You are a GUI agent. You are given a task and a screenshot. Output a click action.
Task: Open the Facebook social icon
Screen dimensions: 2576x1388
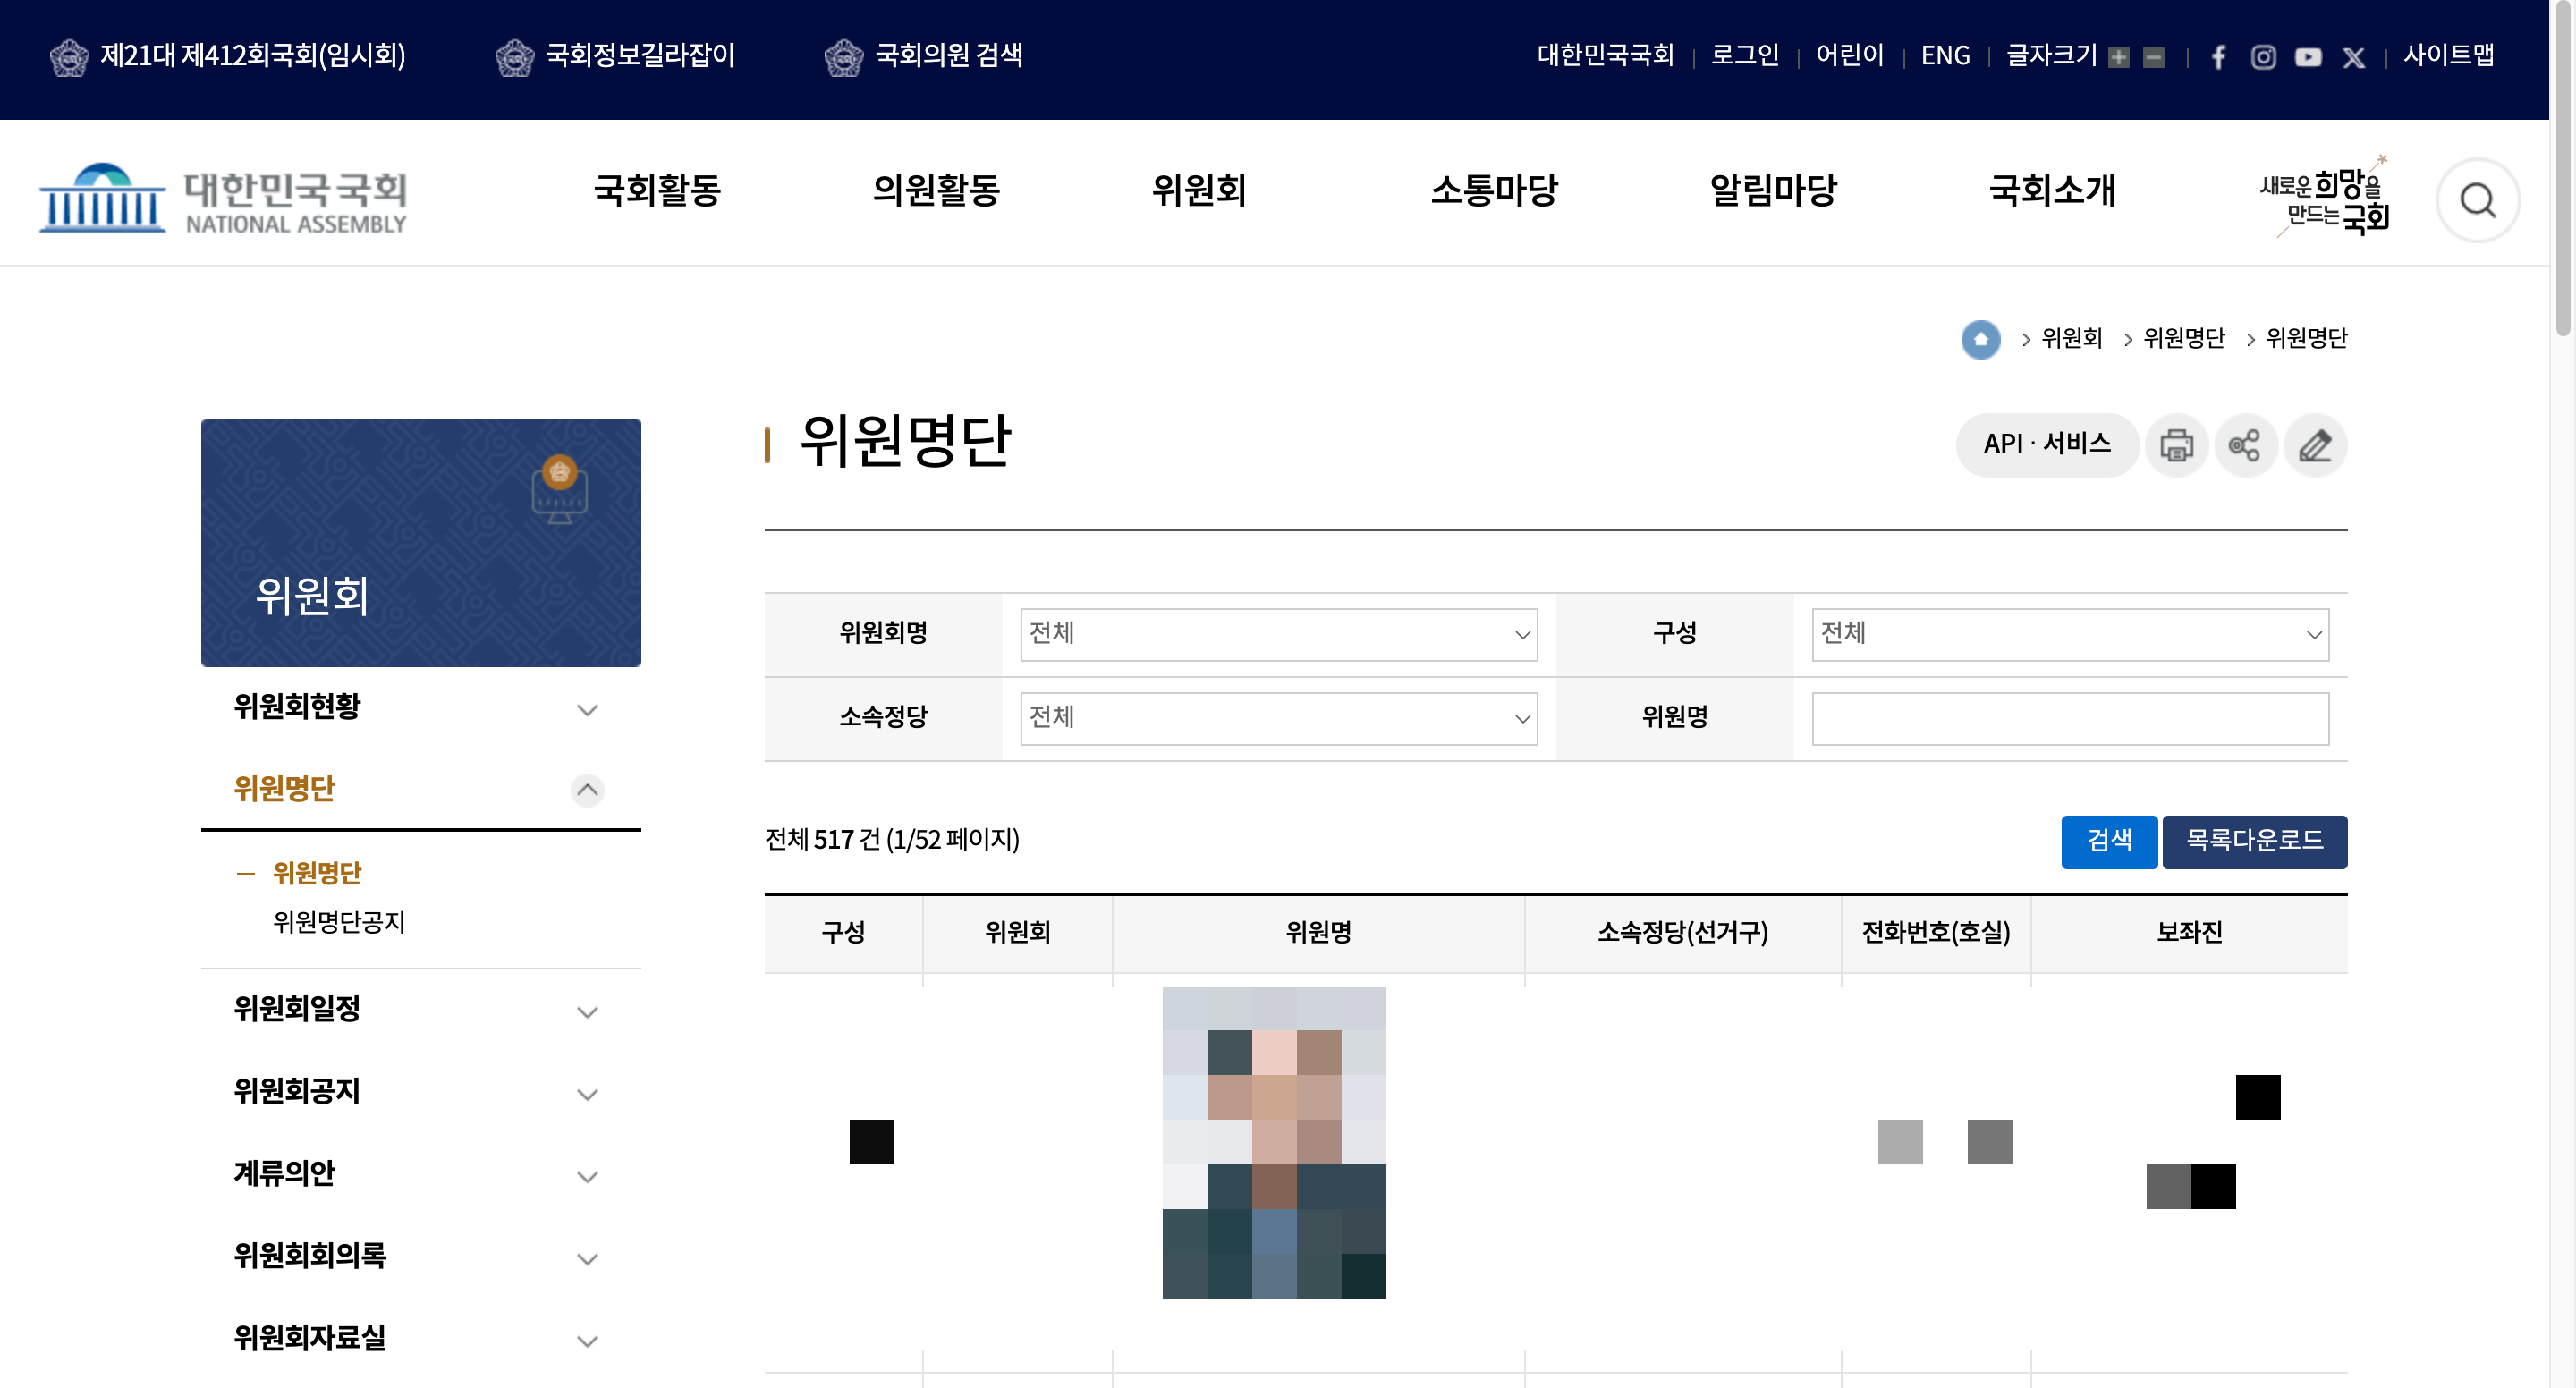[x=2218, y=57]
